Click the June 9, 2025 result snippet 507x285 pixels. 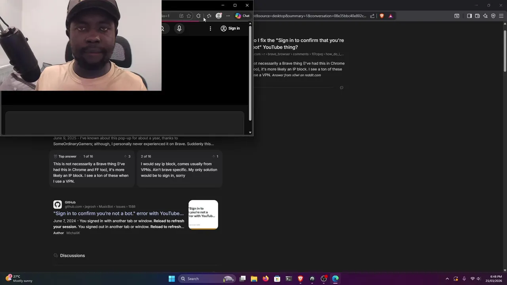[133, 141]
